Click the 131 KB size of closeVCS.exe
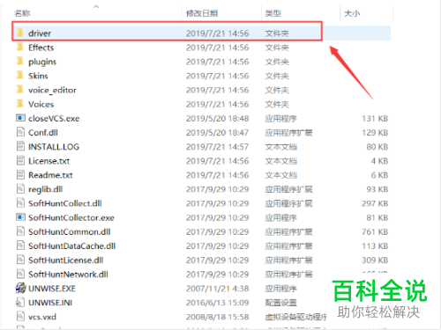 click(x=375, y=119)
